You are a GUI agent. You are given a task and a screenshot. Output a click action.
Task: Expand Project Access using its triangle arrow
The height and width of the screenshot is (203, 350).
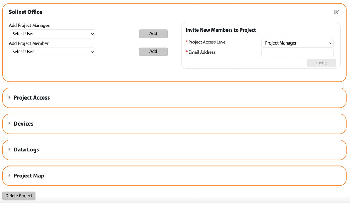tap(10, 97)
